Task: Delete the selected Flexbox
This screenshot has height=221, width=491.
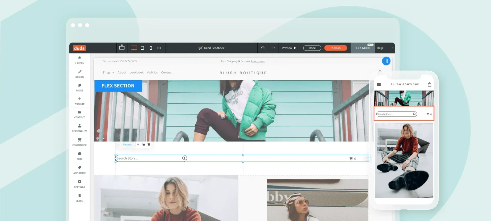Action: click(149, 145)
